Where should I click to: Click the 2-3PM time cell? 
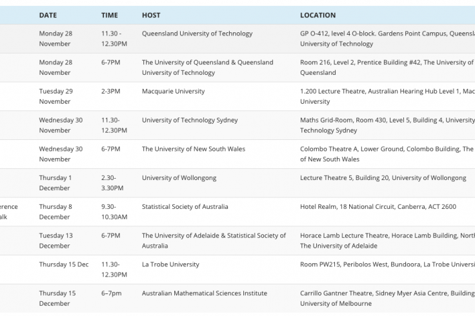(110, 91)
